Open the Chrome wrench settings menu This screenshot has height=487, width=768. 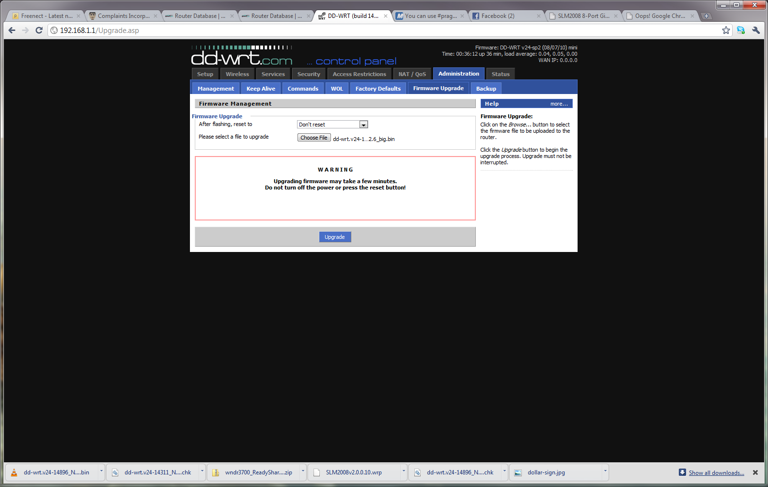(x=756, y=30)
